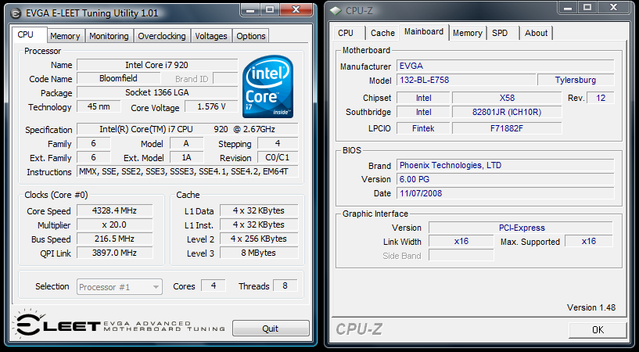Click the Bus Speed 216.5 MHz value
639x352 pixels.
pos(114,239)
